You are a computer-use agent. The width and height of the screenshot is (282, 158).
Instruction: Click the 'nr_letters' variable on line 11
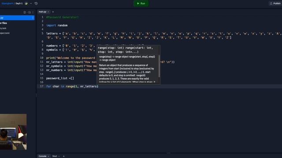click(x=54, y=62)
